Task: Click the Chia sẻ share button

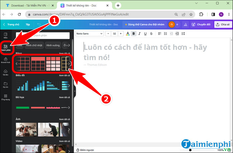Action: pyautogui.click(x=223, y=24)
